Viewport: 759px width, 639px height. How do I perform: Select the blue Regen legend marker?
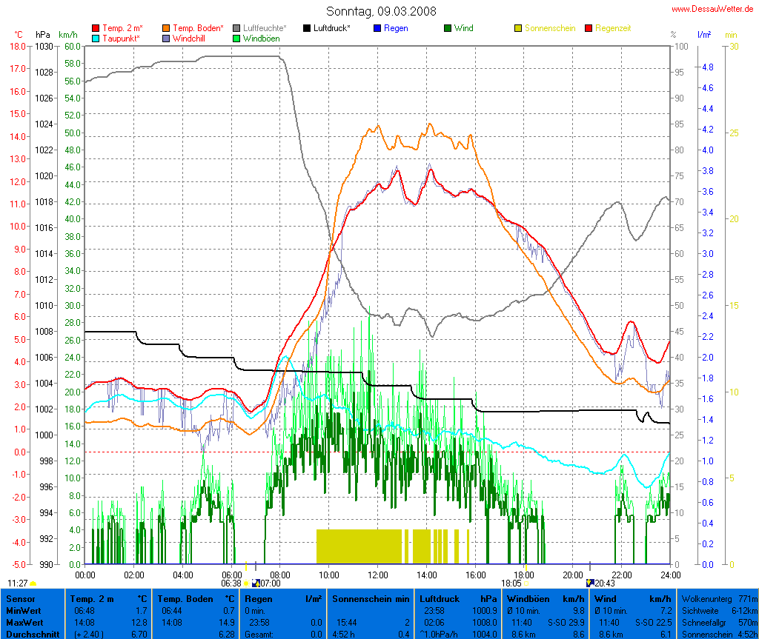pyautogui.click(x=377, y=28)
